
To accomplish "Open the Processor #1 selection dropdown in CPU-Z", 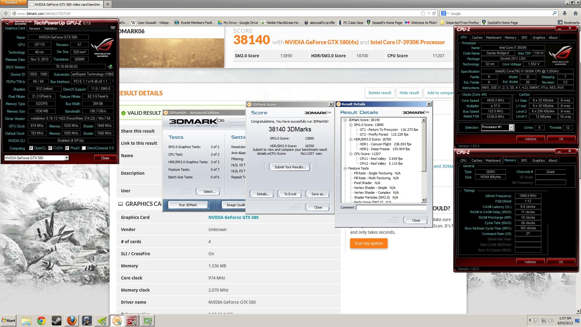I will pos(511,127).
